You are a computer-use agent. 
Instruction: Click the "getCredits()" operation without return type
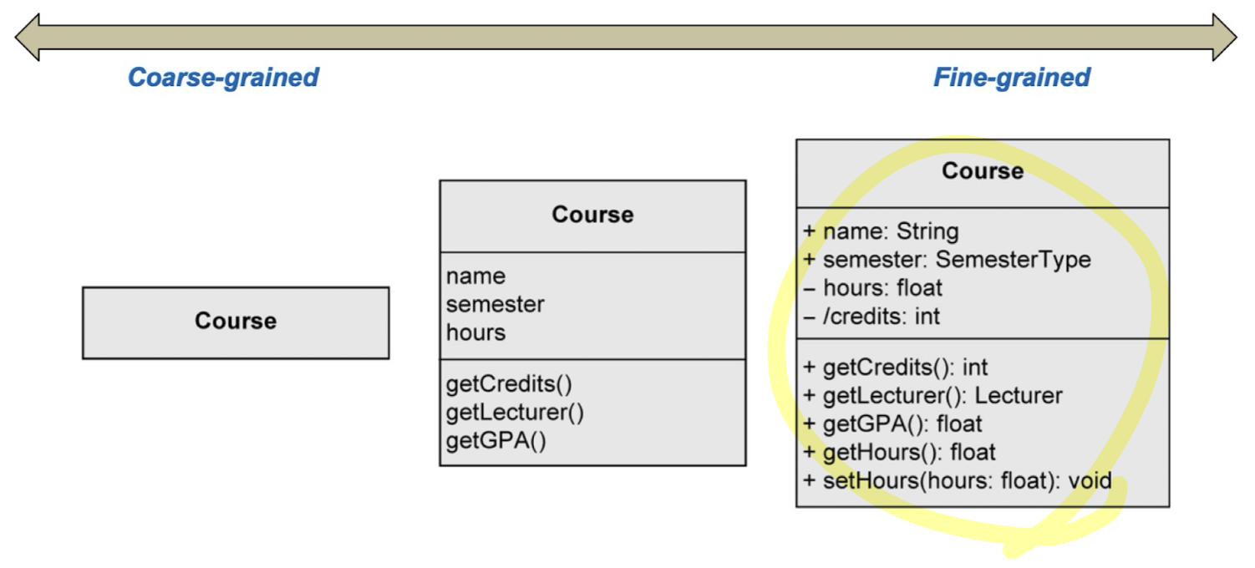(509, 384)
